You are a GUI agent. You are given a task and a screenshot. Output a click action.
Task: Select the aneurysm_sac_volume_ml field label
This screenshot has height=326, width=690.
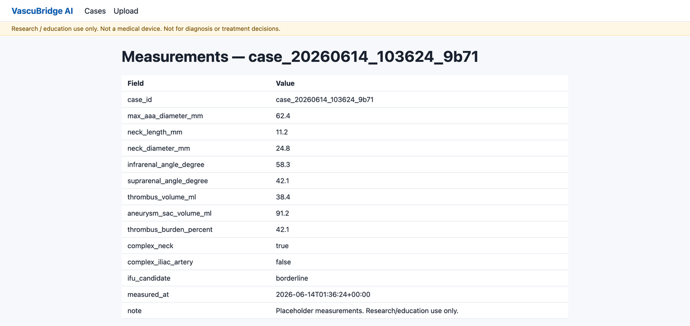[x=169, y=213]
